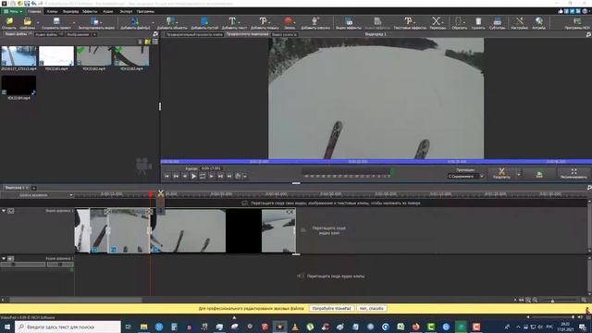Image resolution: width=592 pixels, height=333 pixels.
Task: Click the Templates toolbar icon
Action: pos(27,22)
